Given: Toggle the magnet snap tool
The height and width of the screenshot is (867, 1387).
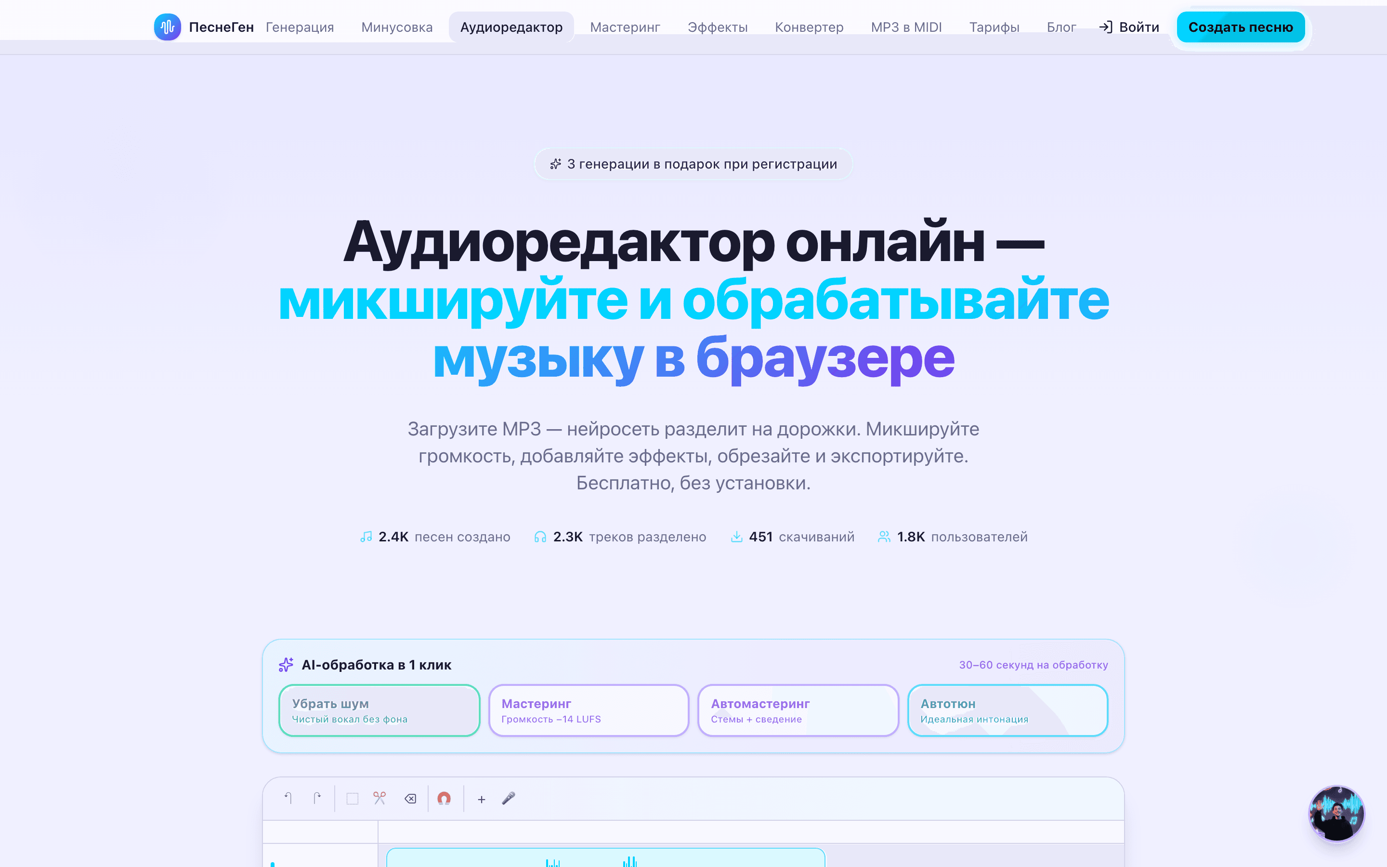Looking at the screenshot, I should point(444,798).
